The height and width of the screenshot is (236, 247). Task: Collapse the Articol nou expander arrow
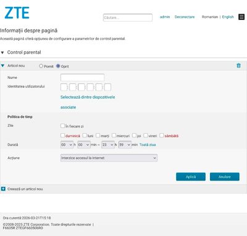coord(2,66)
